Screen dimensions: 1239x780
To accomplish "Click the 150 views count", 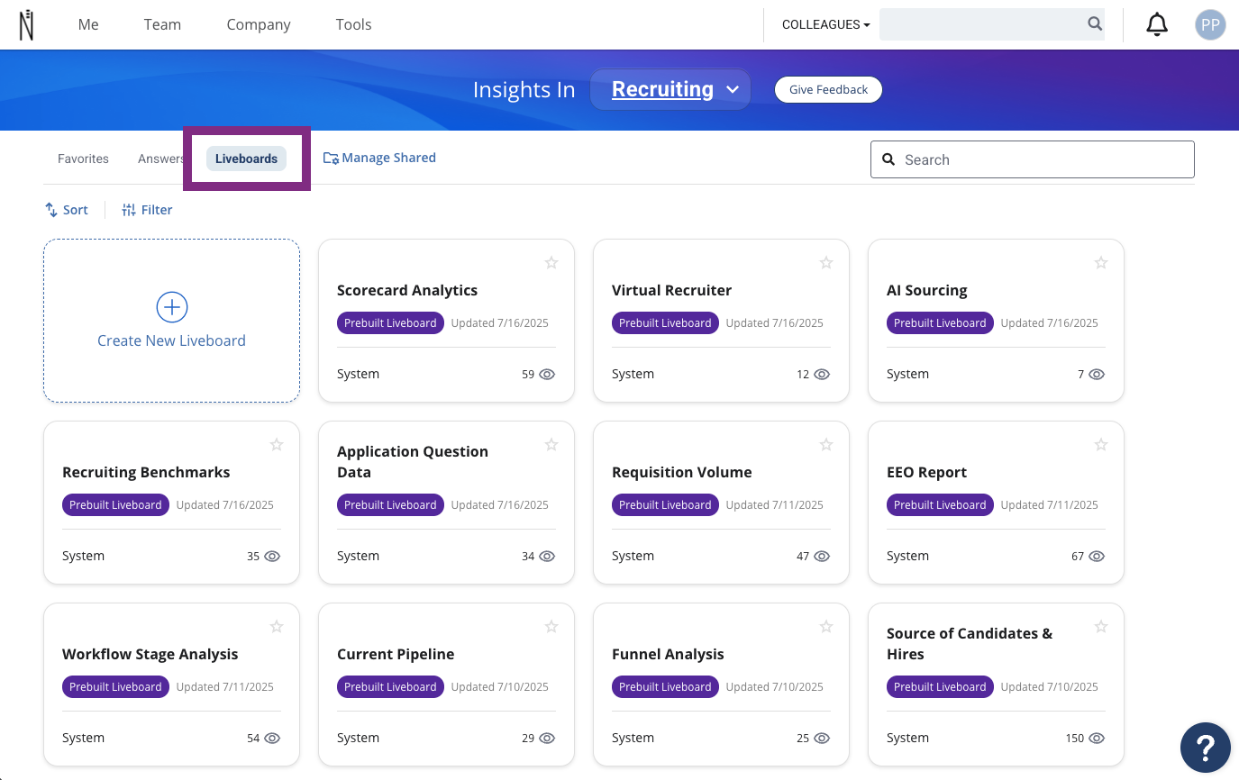I will (x=1075, y=739).
